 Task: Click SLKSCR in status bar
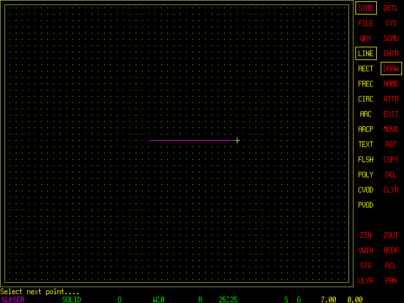tap(13, 300)
